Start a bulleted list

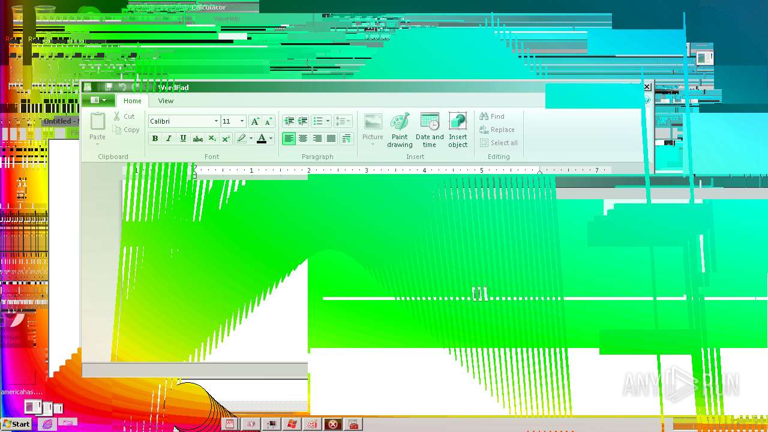pos(318,121)
